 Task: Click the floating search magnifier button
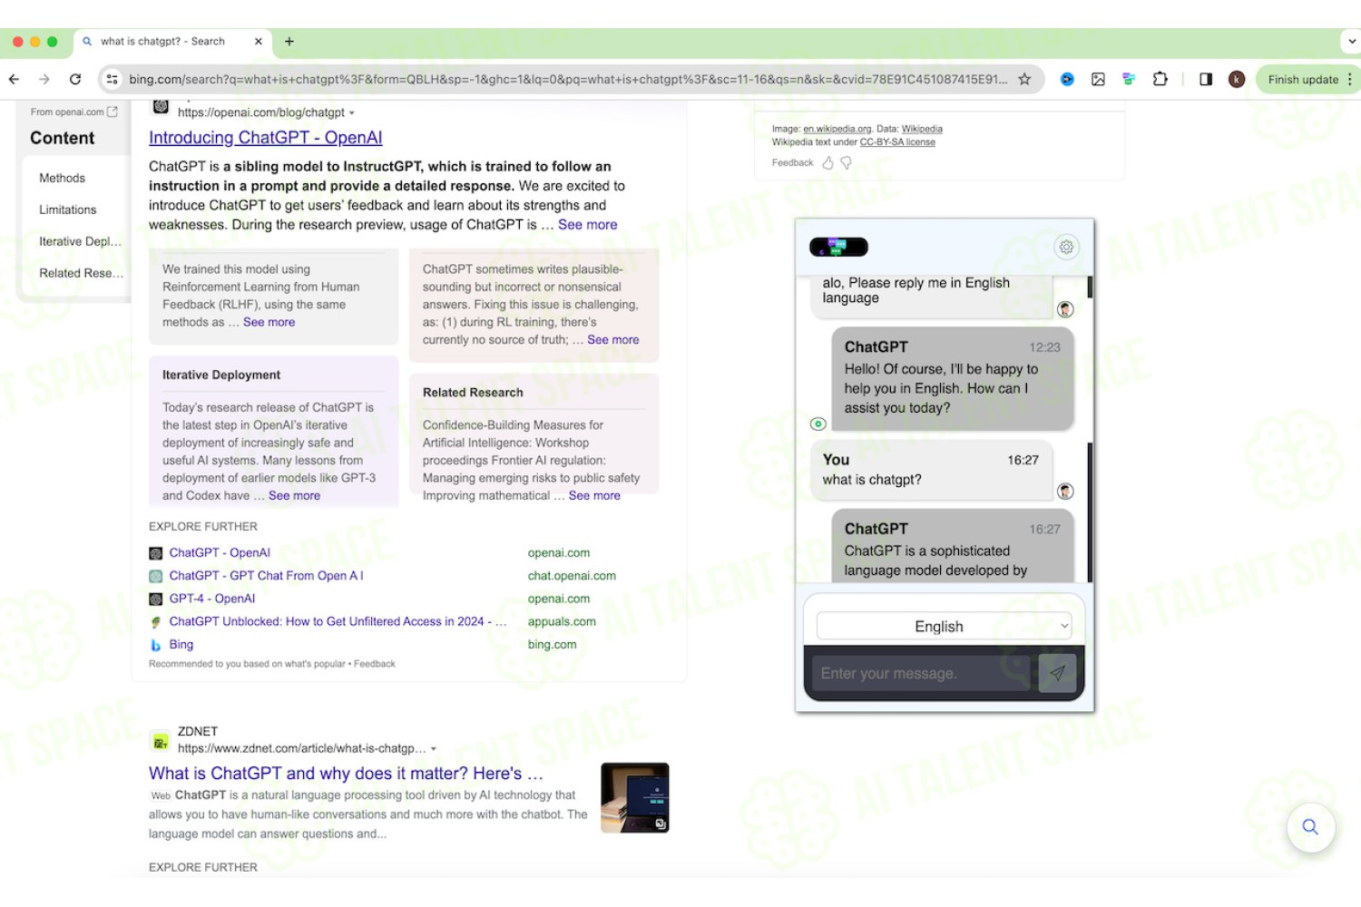1310,826
